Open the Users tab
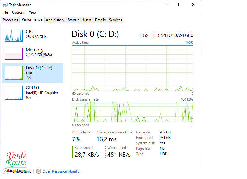This screenshot has height=179, width=247. (87, 20)
